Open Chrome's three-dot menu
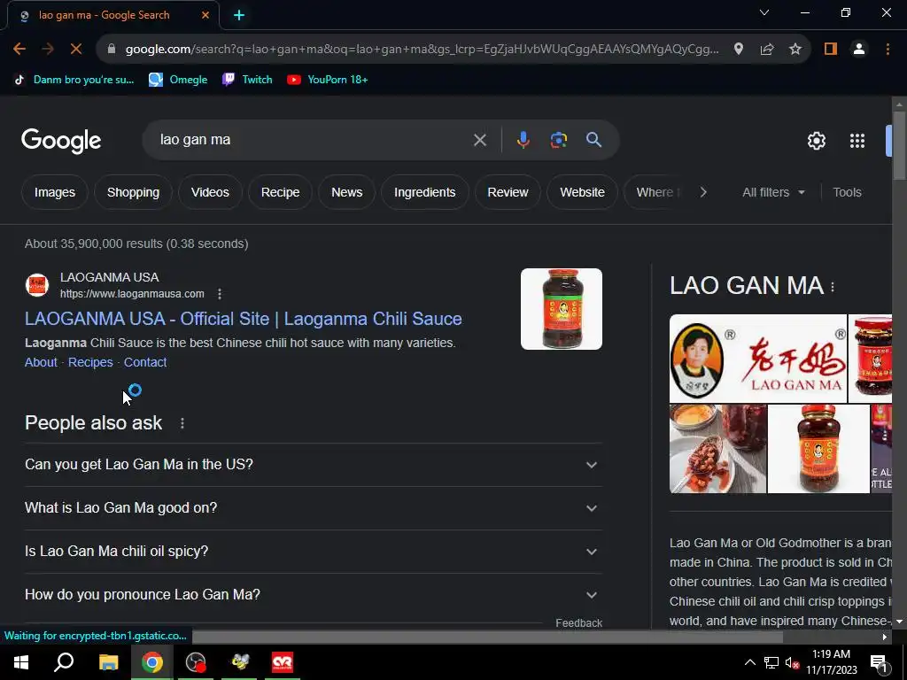 [x=888, y=50]
